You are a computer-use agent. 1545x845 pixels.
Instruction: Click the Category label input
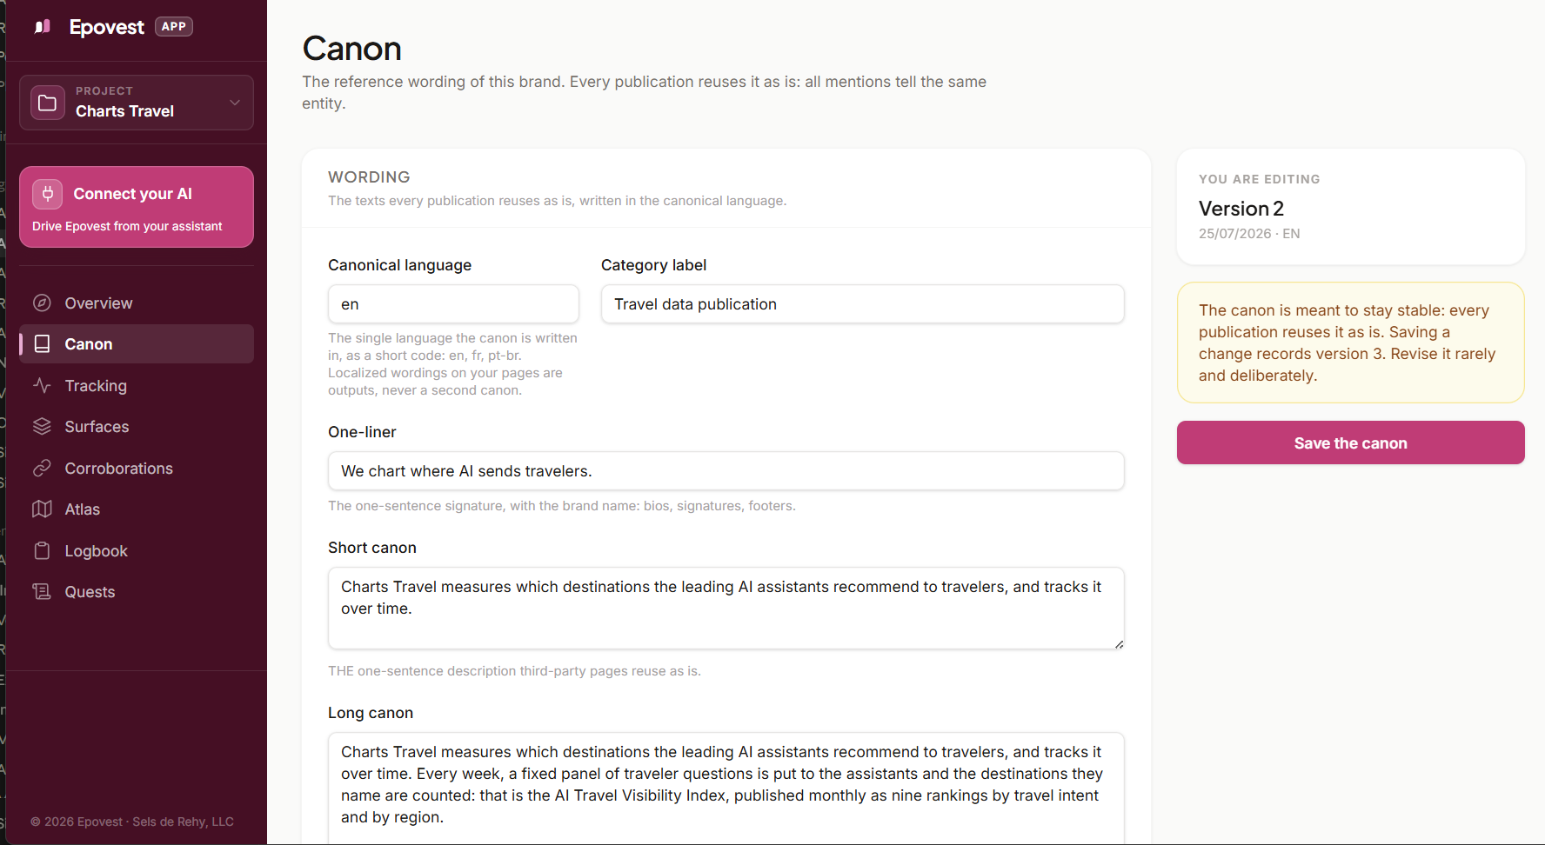pyautogui.click(x=863, y=304)
